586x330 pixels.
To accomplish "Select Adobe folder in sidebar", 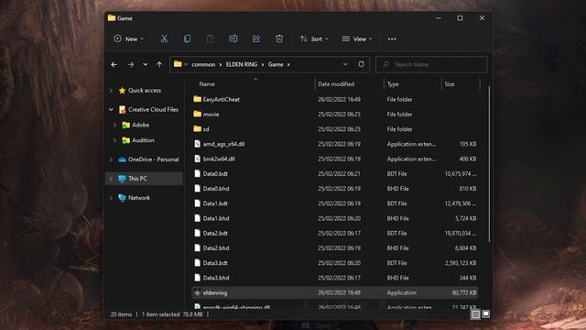I will point(140,125).
